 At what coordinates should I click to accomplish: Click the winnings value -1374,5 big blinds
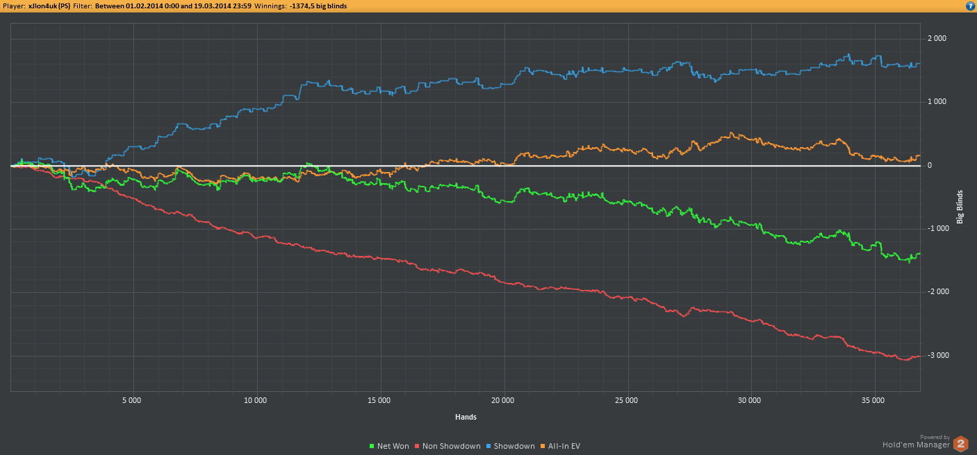pos(318,6)
